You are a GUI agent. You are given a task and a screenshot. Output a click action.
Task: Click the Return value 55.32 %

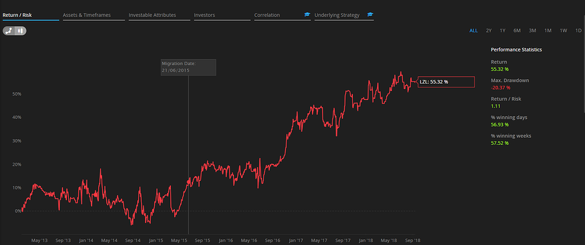[500, 69]
